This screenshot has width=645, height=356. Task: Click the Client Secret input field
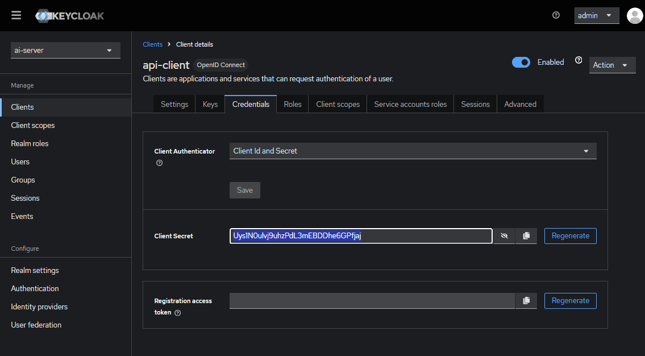tap(361, 236)
